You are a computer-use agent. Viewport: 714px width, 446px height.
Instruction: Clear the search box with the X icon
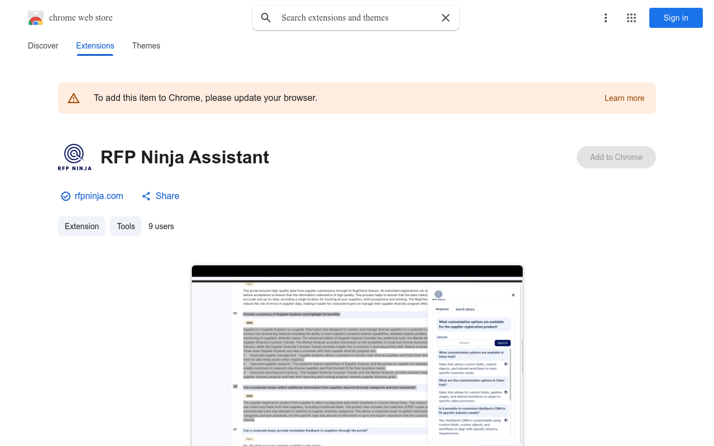tap(446, 18)
